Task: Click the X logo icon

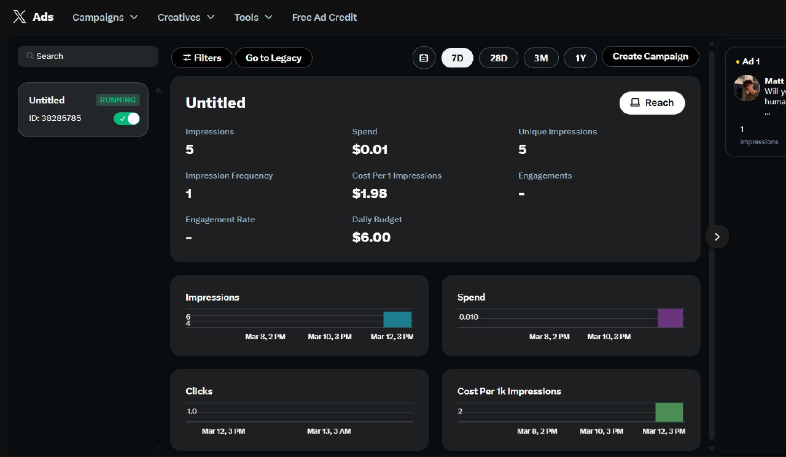Action: coord(20,17)
